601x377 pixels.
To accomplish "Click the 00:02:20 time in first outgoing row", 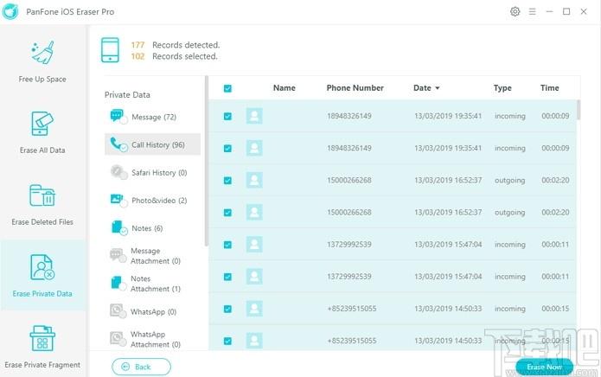I will click(555, 180).
